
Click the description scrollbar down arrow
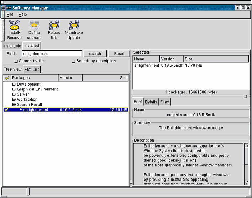click(x=246, y=182)
